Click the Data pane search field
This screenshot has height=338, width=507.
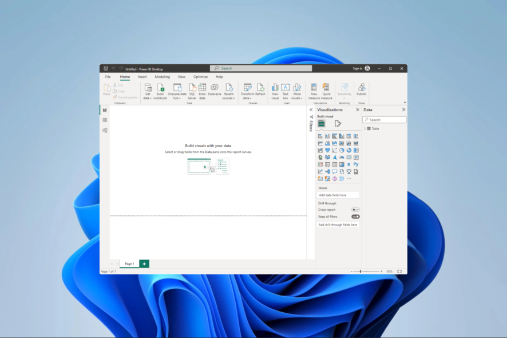[385, 120]
